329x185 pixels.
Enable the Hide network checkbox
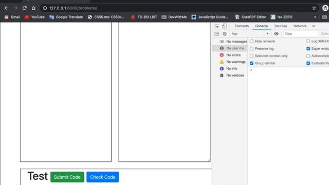[x=251, y=41]
